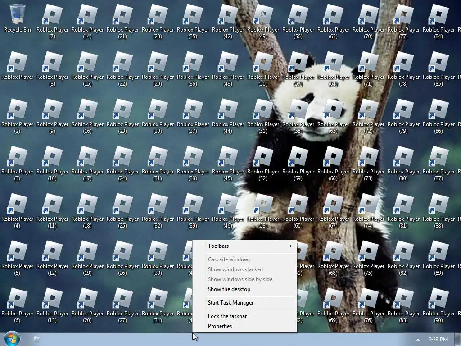The image size is (461, 346).
Task: Select Roblox Player (23) shortcut
Action: point(122,116)
